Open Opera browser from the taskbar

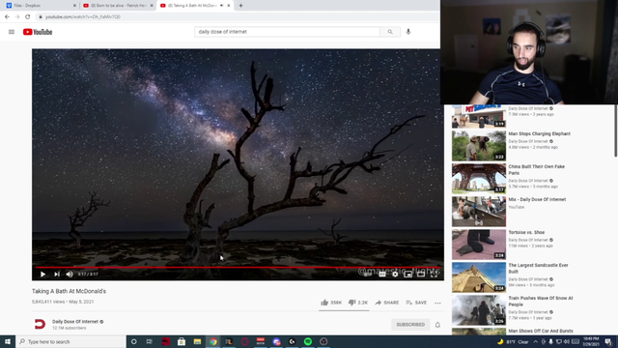[x=244, y=341]
